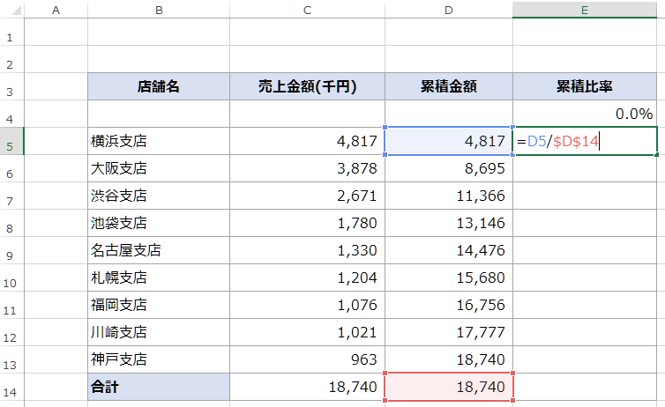Select column A header
Viewport: 665px width, 407px height.
56,11
